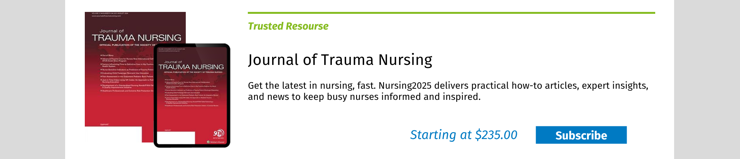This screenshot has width=740, height=159.
Task: Click the Starting at $235.00 price text
Action: pos(464,135)
